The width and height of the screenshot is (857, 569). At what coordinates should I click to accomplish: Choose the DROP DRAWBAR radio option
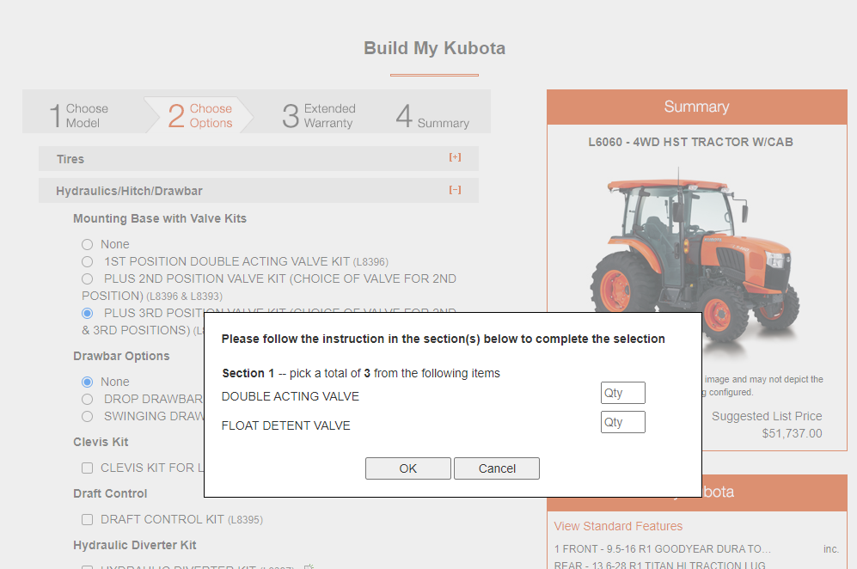click(87, 399)
